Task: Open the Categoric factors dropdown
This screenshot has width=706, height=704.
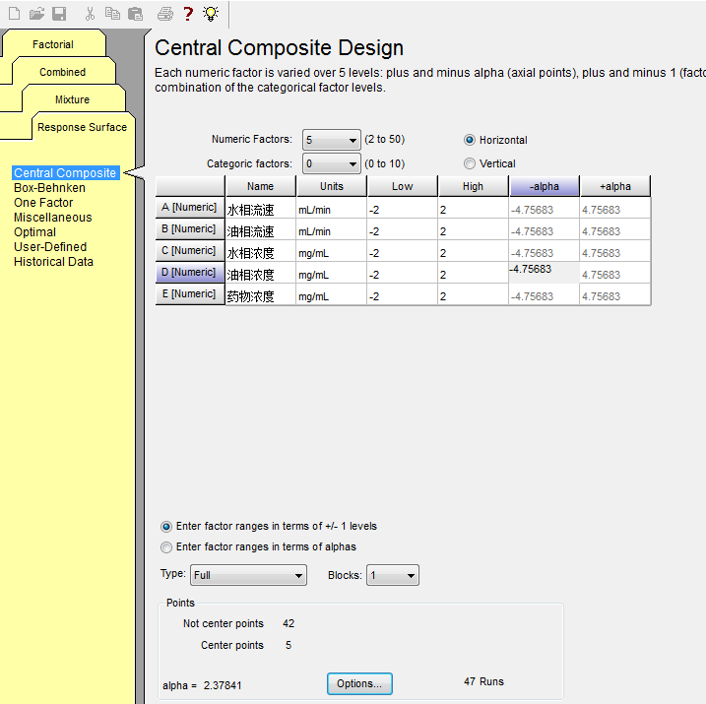Action: 353,164
